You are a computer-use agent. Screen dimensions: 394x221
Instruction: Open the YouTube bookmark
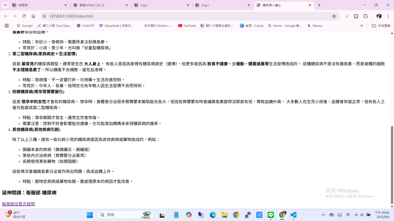click(x=187, y=26)
